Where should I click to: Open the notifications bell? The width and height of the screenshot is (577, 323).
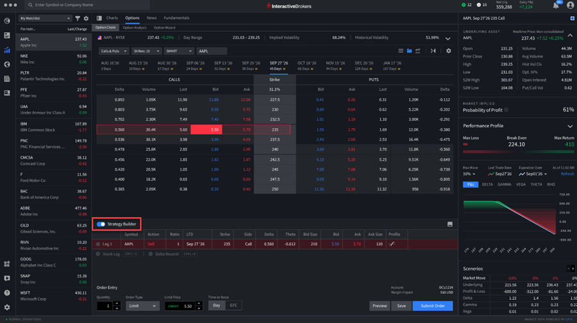point(556,5)
